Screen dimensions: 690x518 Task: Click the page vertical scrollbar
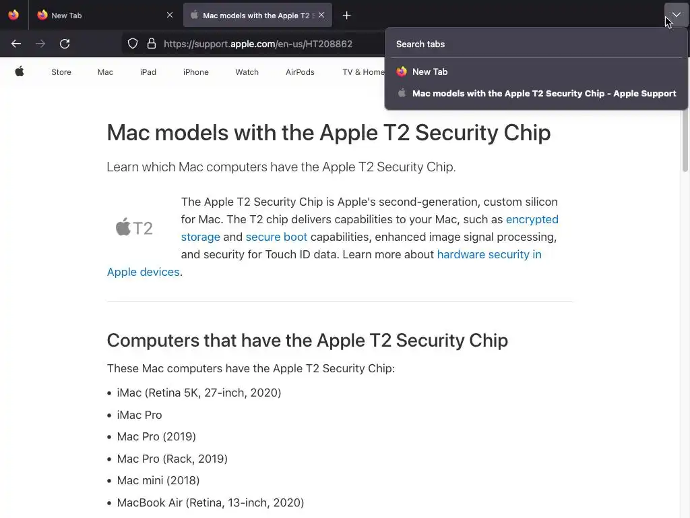click(685, 270)
